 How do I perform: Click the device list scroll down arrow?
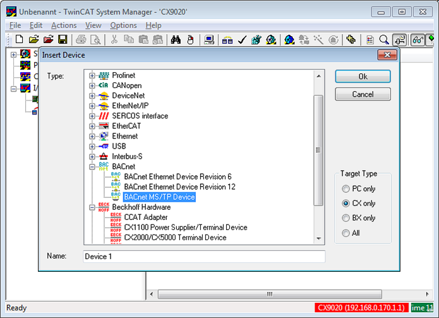click(x=318, y=238)
